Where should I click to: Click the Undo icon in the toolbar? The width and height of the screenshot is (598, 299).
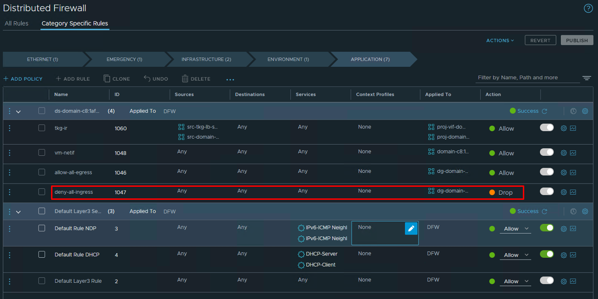coord(156,78)
